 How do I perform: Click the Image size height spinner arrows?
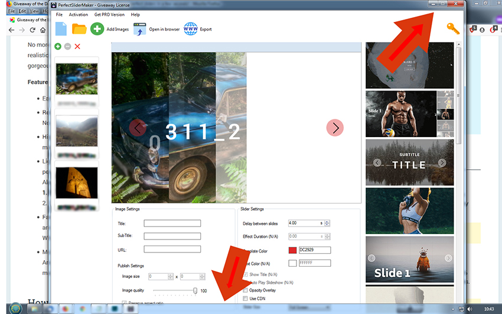coord(202,277)
